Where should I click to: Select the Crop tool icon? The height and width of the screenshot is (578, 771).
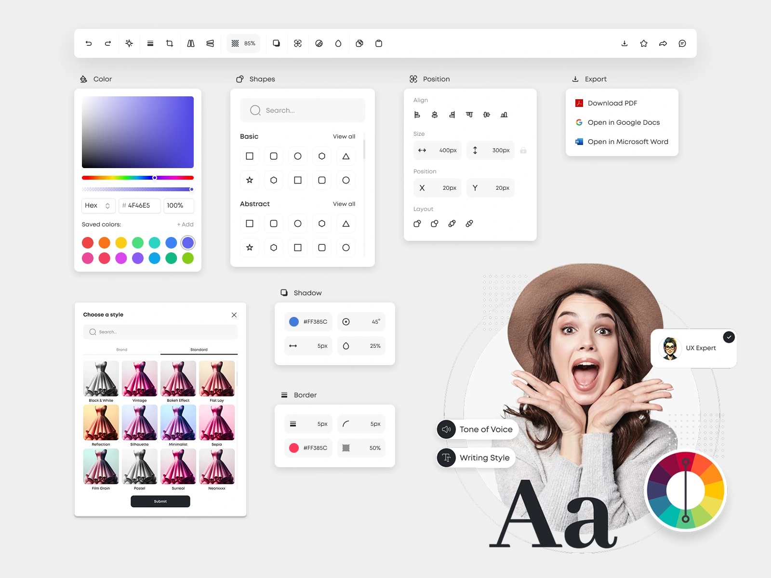(x=169, y=43)
